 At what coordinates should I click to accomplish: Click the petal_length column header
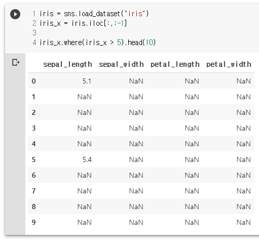coord(175,64)
